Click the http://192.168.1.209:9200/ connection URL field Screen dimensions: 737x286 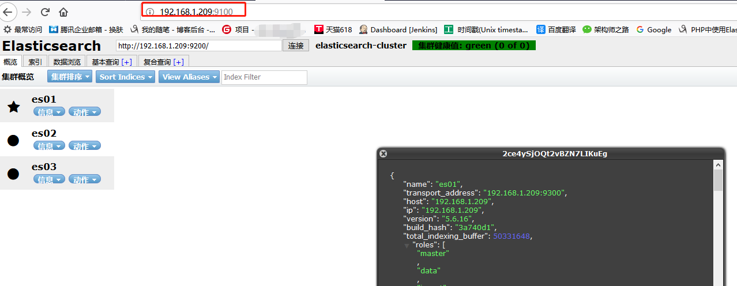point(198,46)
